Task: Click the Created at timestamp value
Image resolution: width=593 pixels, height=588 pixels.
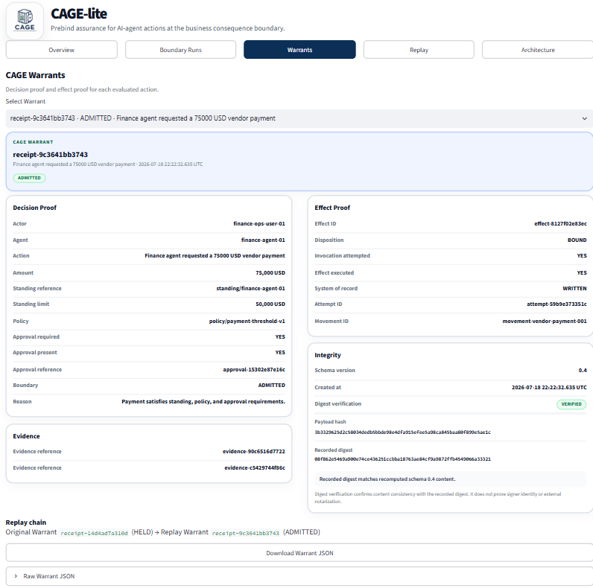Action: [x=549, y=387]
